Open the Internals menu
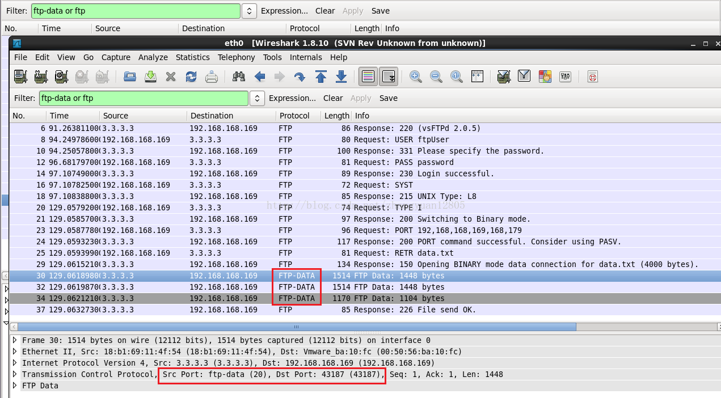This screenshot has width=721, height=398. click(306, 57)
